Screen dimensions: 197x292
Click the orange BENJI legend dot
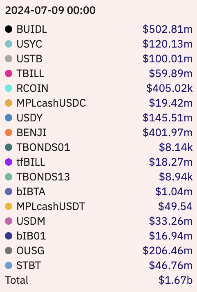[x=9, y=132]
